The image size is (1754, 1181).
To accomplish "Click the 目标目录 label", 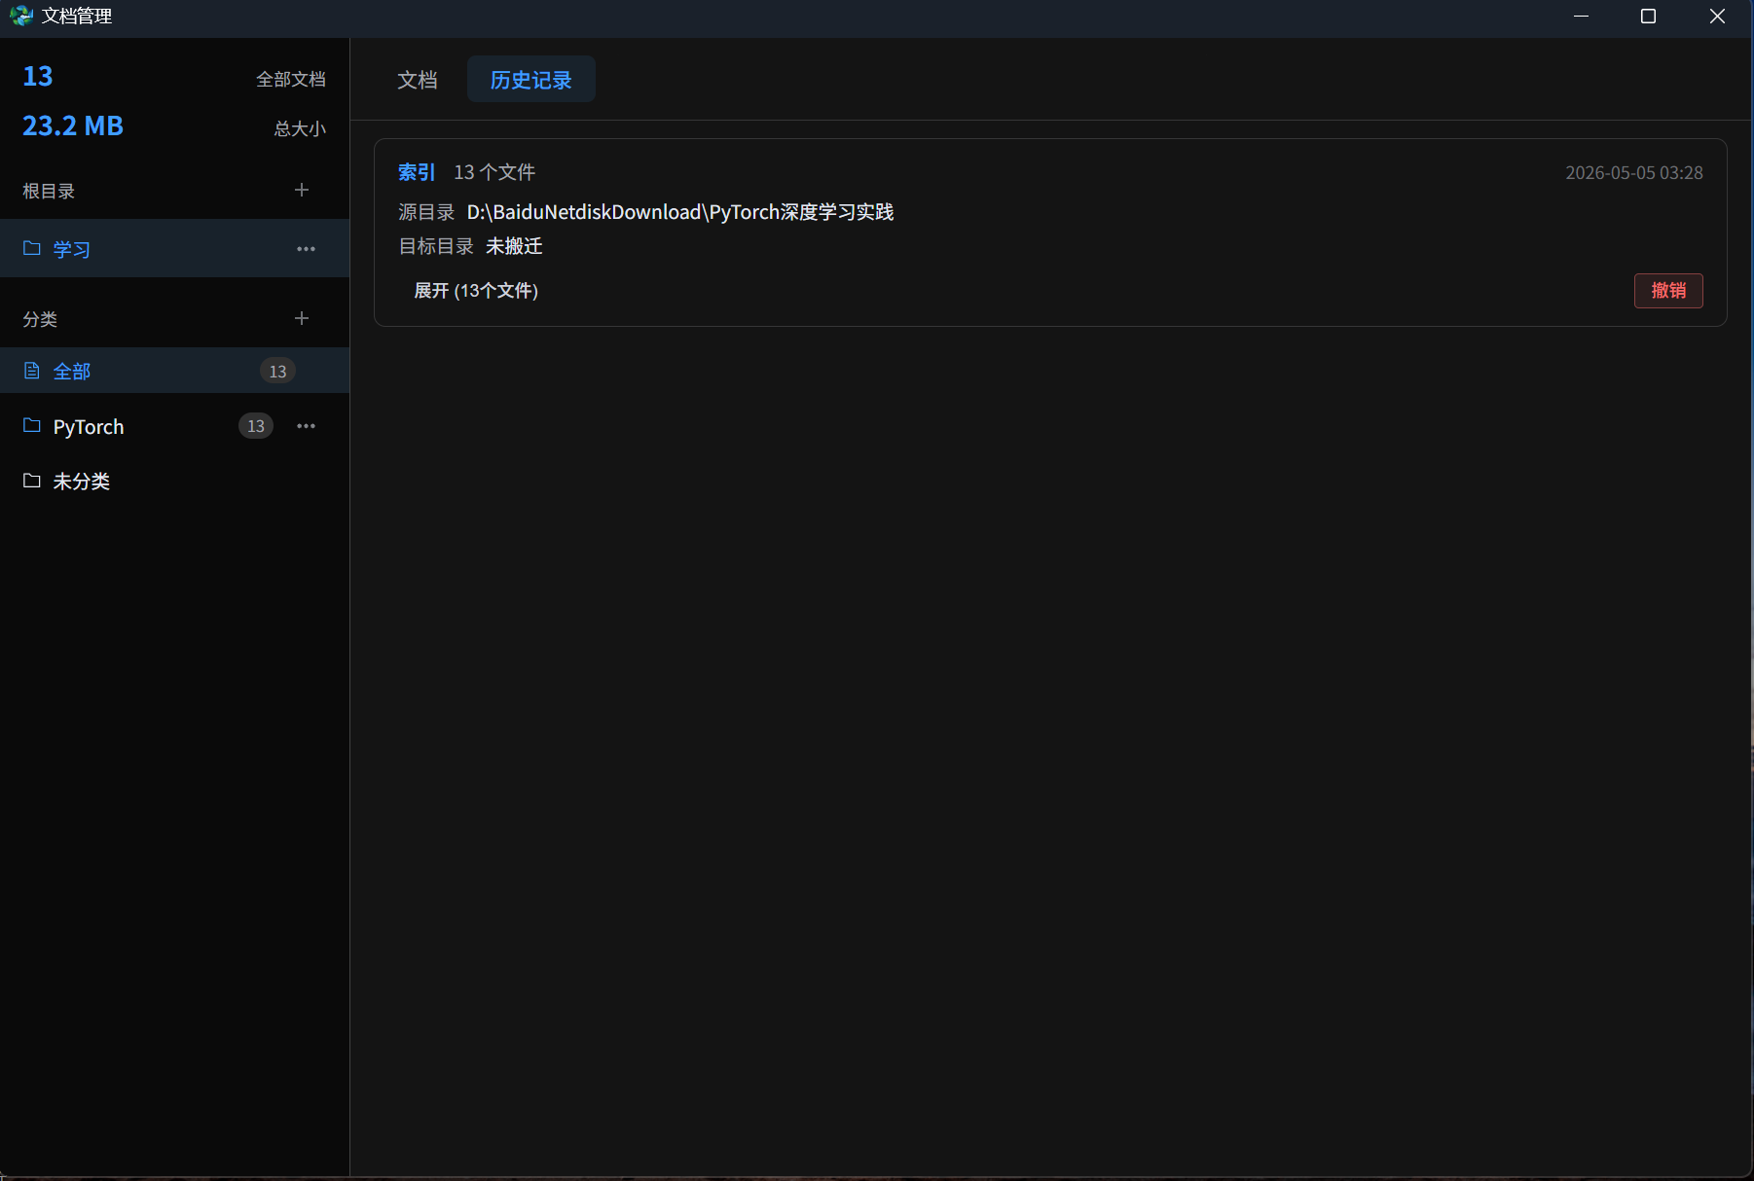I will pyautogui.click(x=436, y=246).
